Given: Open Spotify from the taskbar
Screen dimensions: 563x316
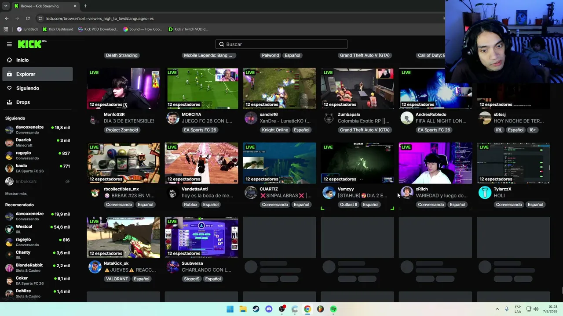Looking at the screenshot, I should (x=333, y=309).
